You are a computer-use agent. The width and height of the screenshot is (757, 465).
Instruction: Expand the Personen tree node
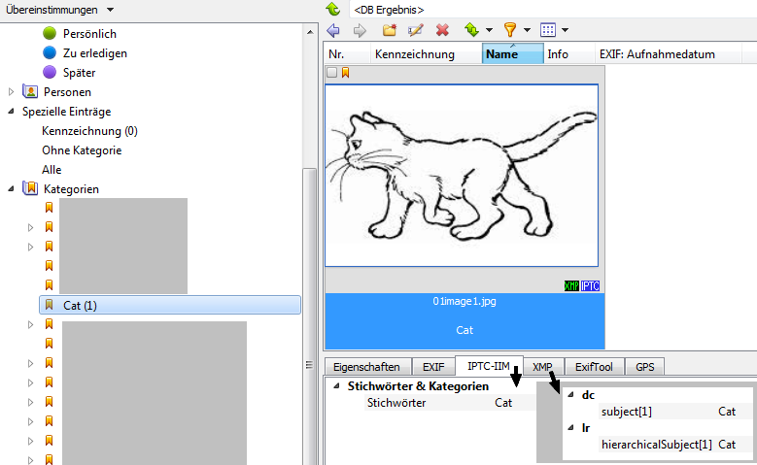[x=12, y=92]
